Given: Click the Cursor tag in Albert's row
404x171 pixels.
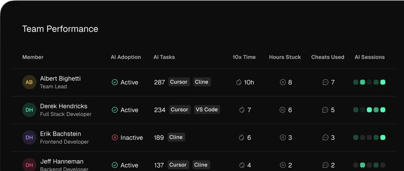Looking at the screenshot, I should [179, 82].
